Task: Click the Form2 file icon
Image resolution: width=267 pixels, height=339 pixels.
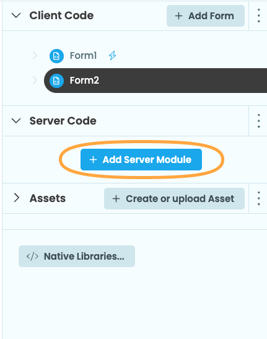Action: (56, 81)
